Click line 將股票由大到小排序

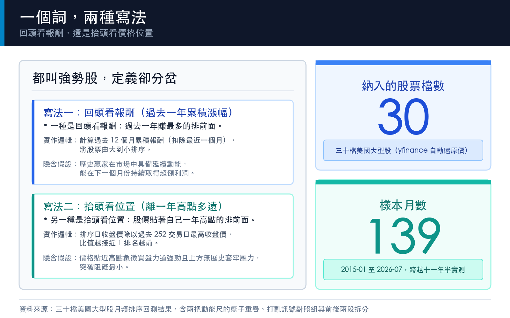click(115, 149)
